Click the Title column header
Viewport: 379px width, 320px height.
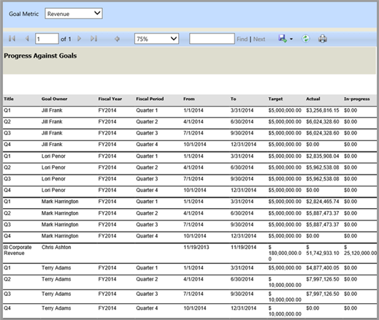(x=9, y=99)
